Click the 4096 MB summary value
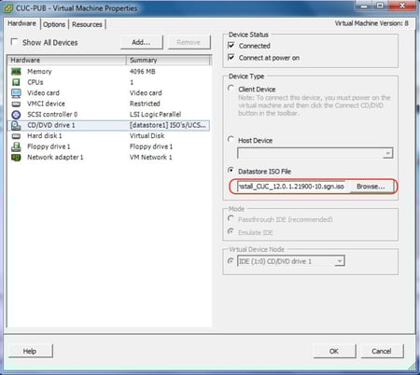 pyautogui.click(x=143, y=72)
